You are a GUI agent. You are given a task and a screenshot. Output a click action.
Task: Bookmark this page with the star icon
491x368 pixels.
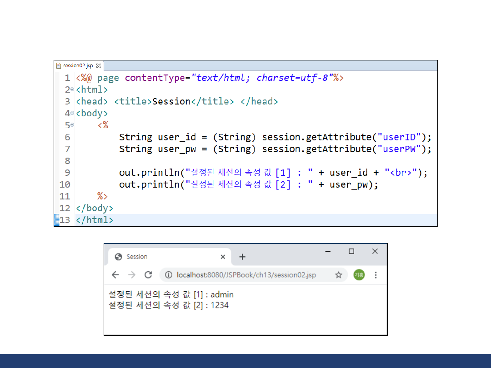tap(338, 275)
